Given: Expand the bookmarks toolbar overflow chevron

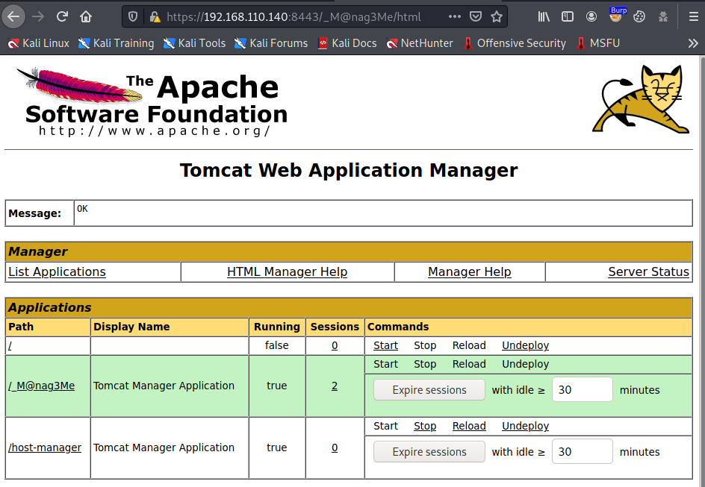Looking at the screenshot, I should [x=692, y=43].
